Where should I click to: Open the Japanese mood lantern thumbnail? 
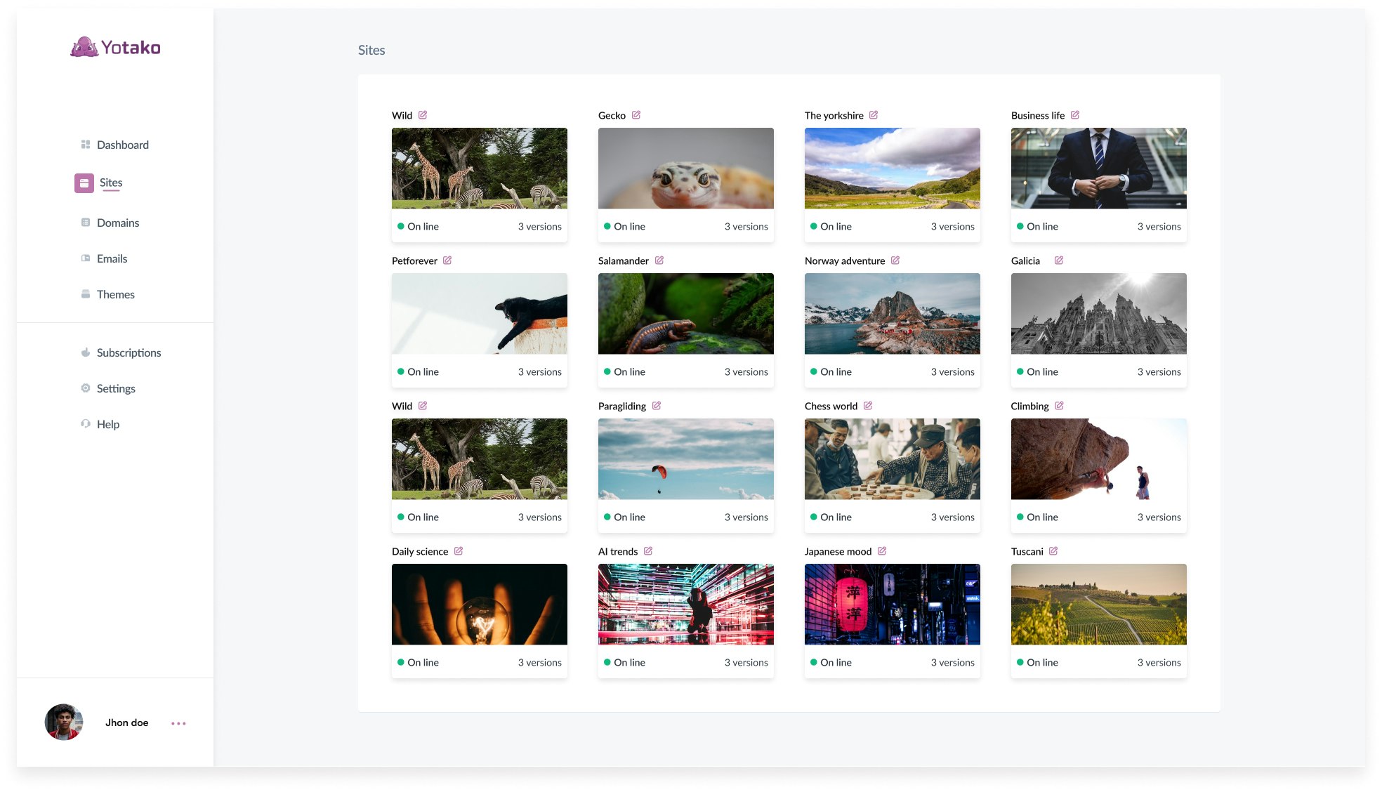pos(893,605)
